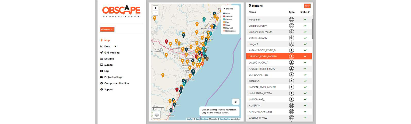Click the camera icon for Umgeni River Mouth
The width and height of the screenshot is (411, 124).
(291, 32)
